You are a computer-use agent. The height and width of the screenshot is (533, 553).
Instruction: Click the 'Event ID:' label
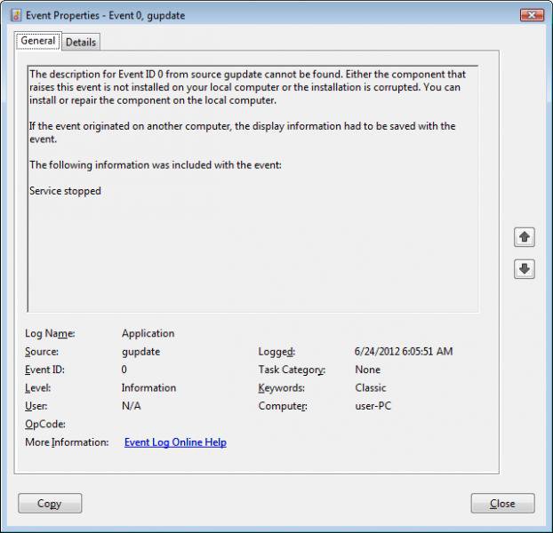coord(44,370)
